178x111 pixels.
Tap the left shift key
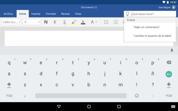click(9, 85)
